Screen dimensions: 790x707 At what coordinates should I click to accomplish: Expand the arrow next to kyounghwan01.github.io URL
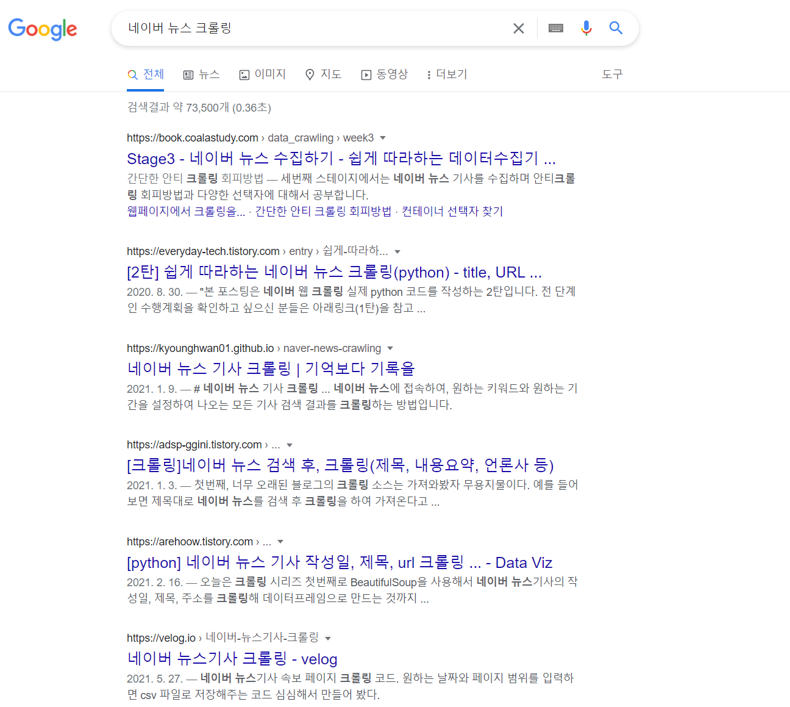[390, 348]
